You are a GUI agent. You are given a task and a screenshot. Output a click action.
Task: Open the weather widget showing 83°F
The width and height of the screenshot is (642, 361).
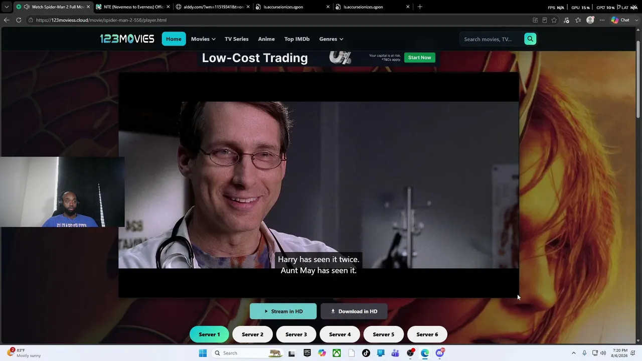25,353
